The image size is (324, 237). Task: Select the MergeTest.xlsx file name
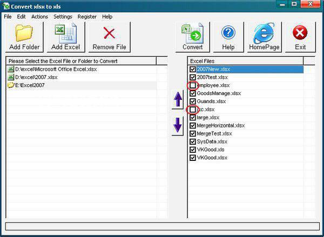tap(214, 134)
